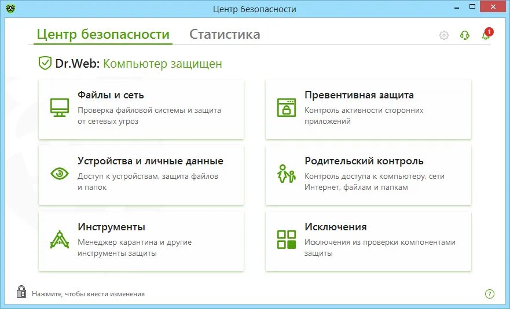Click the green shield status icon
Viewport: 510px width, 309px height.
coord(45,63)
